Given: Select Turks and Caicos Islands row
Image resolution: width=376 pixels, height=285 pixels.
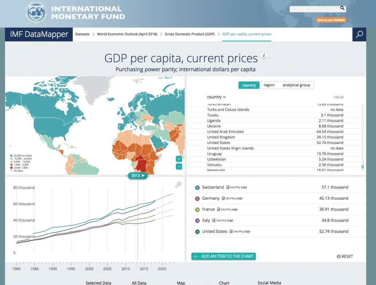Looking at the screenshot, I should (x=275, y=110).
